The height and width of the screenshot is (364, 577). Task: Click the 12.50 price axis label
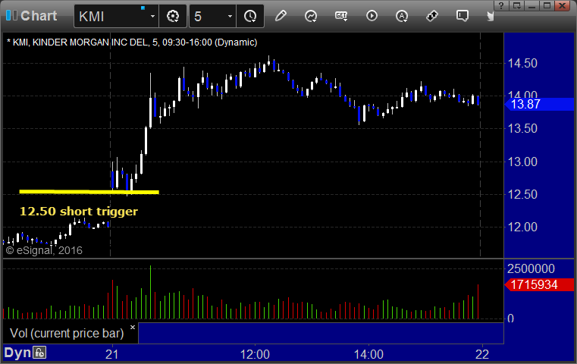(x=522, y=194)
